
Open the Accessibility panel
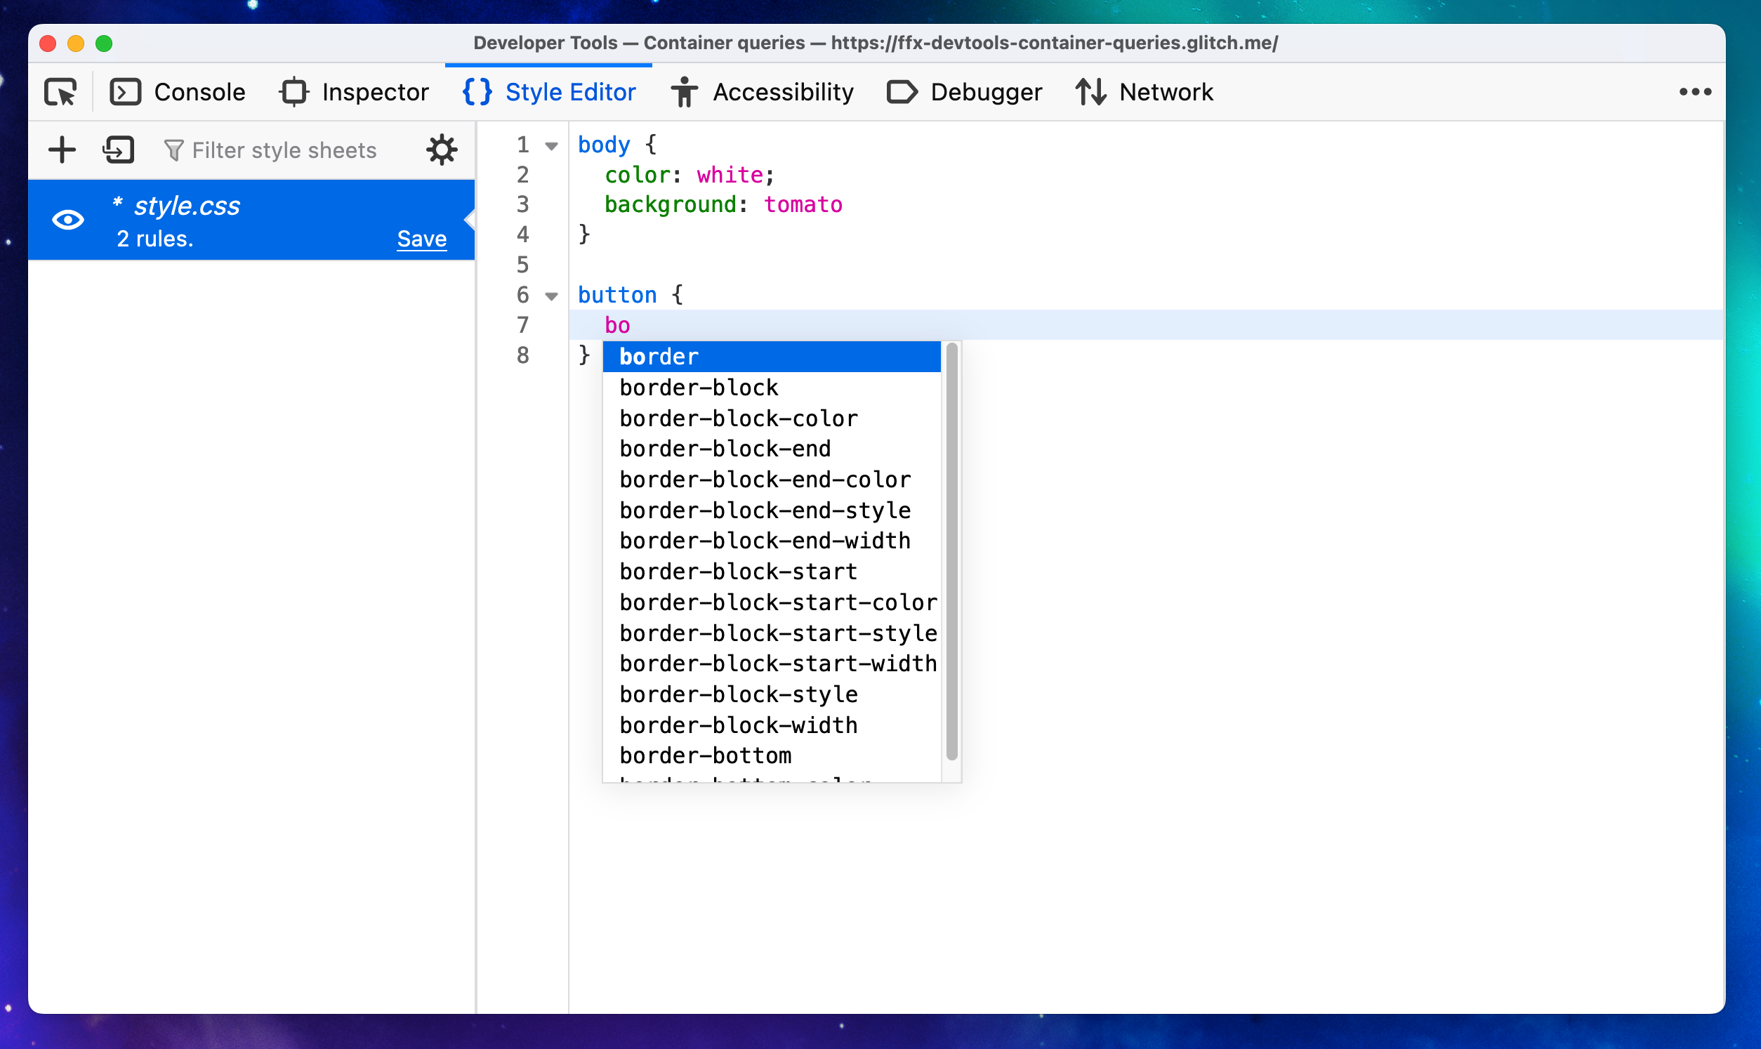coord(762,91)
